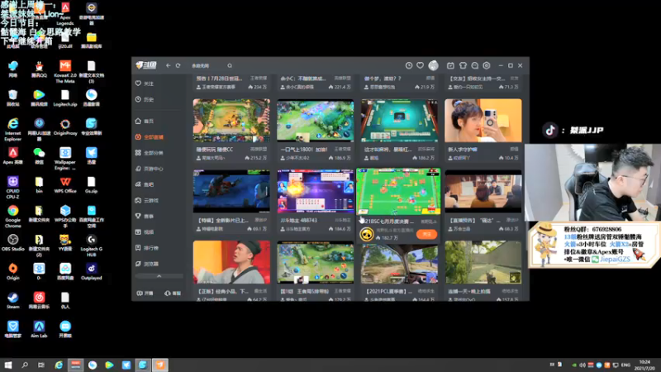661x372 pixels.
Task: Open the JJ斗地主 488743 stream thumbnail
Action: click(x=316, y=192)
